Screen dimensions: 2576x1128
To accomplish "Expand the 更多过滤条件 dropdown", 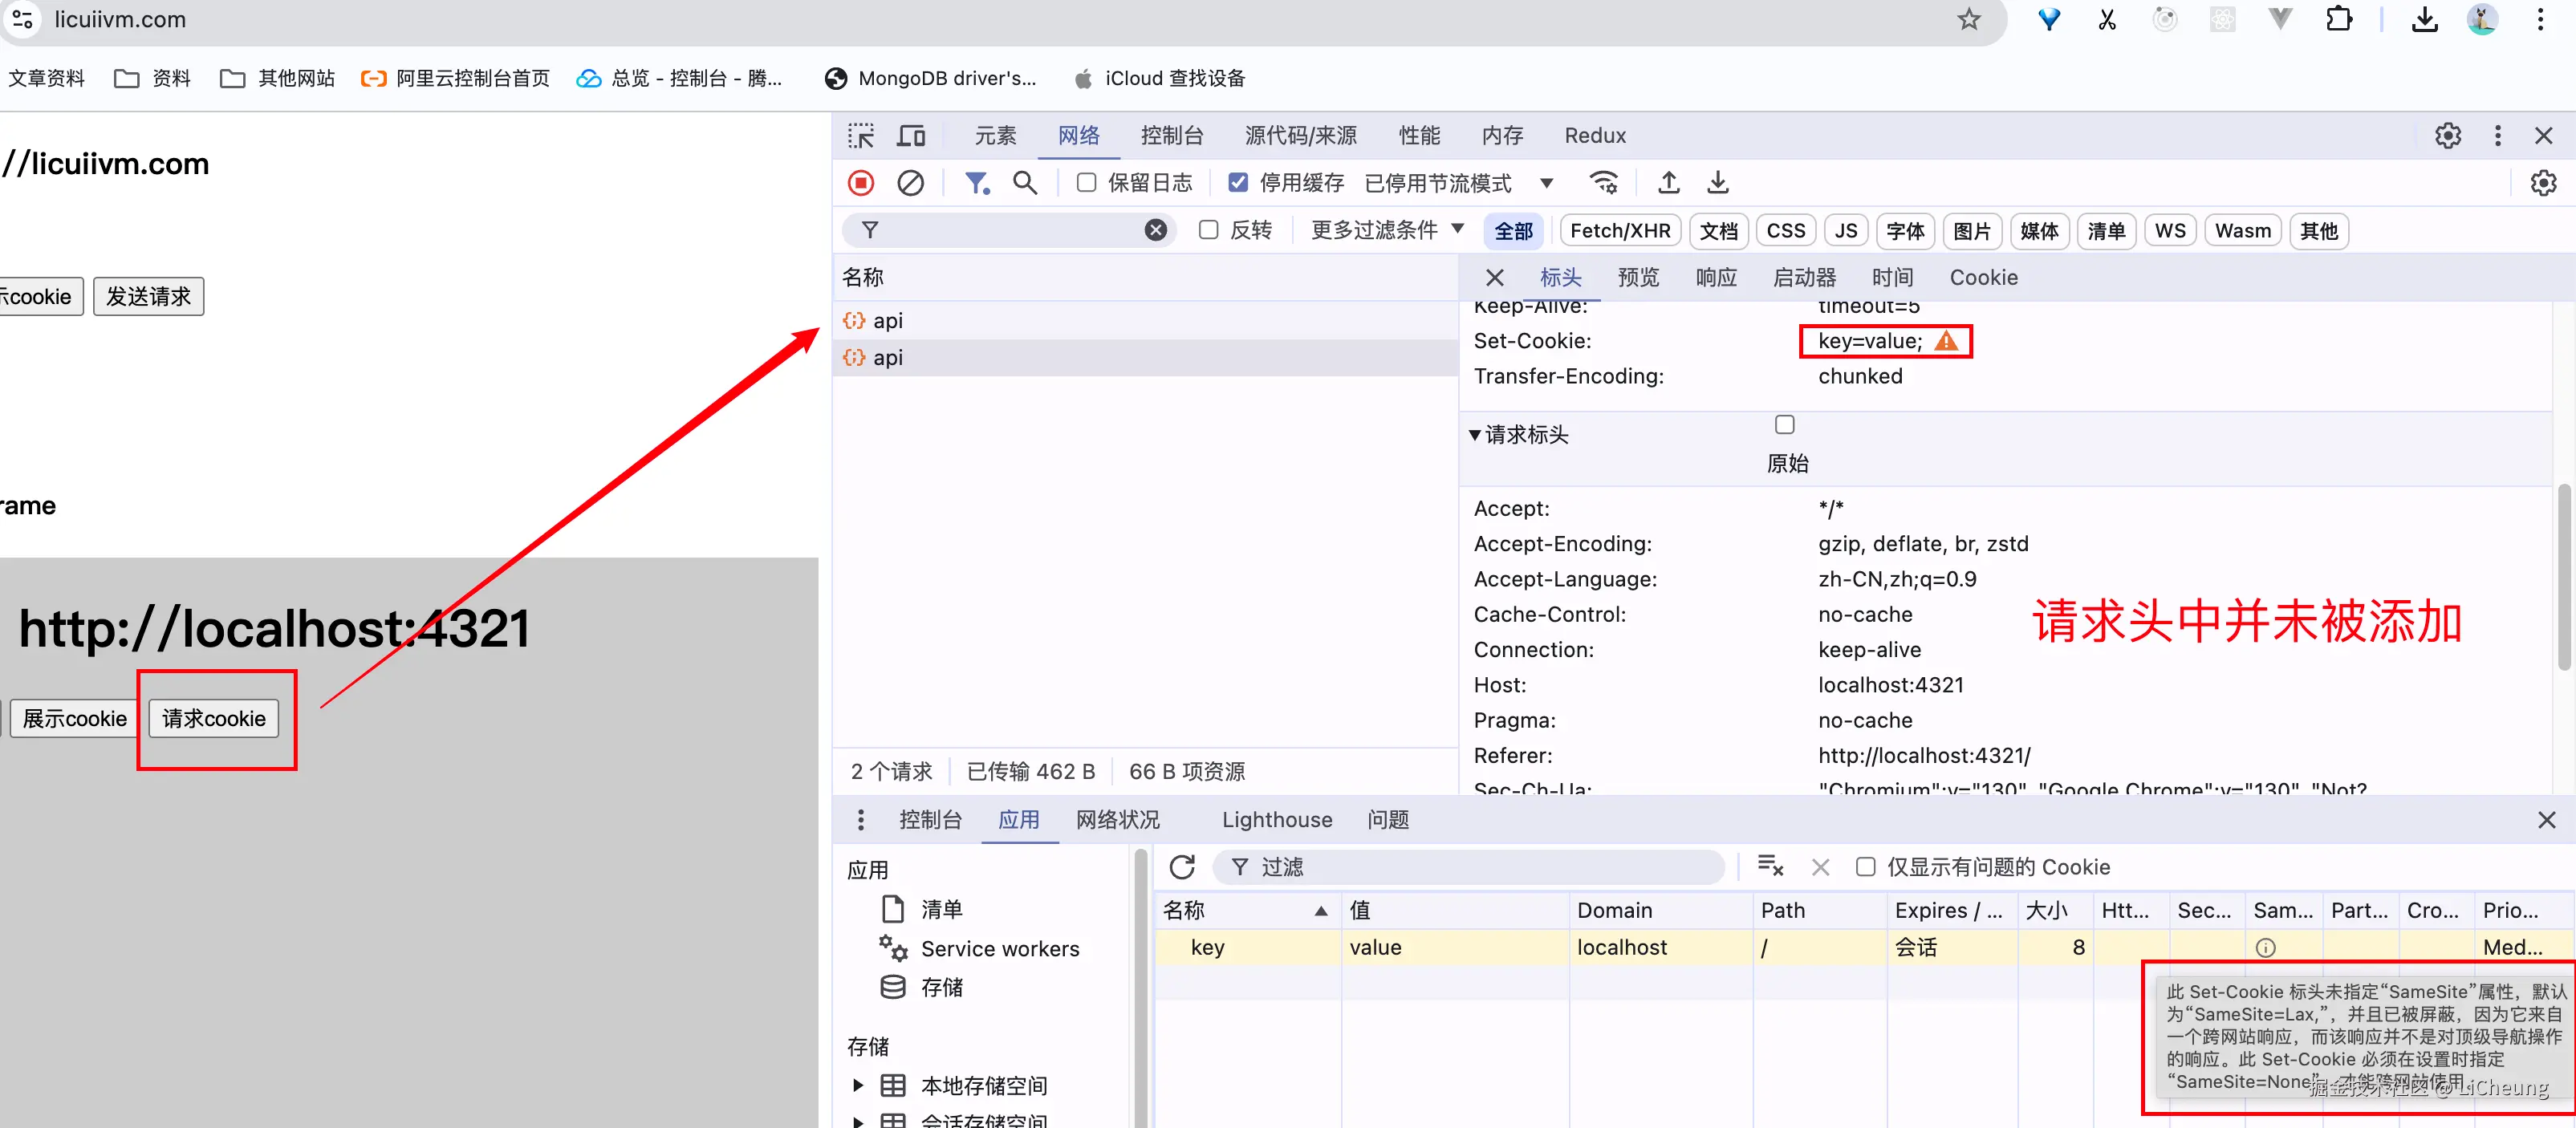I will click(1387, 230).
